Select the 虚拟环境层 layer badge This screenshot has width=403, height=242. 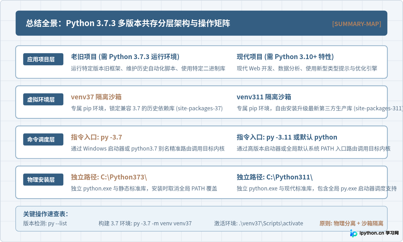tap(43, 99)
